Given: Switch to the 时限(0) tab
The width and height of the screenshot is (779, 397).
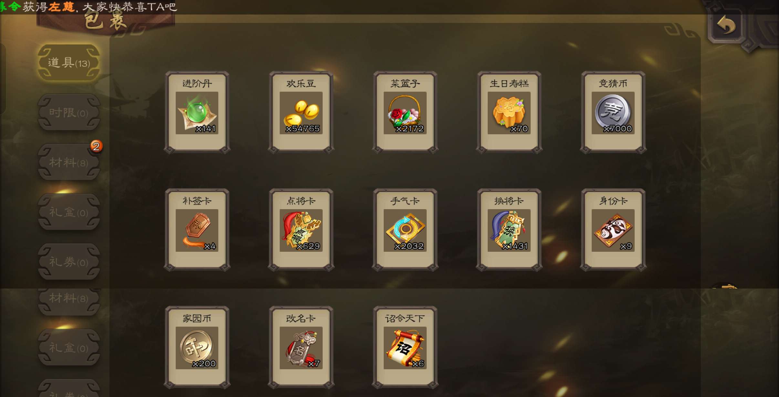Looking at the screenshot, I should [69, 112].
